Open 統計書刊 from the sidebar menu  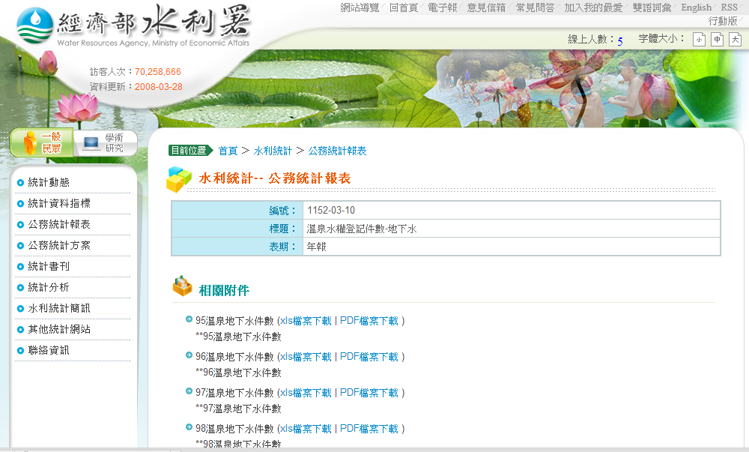click(48, 266)
